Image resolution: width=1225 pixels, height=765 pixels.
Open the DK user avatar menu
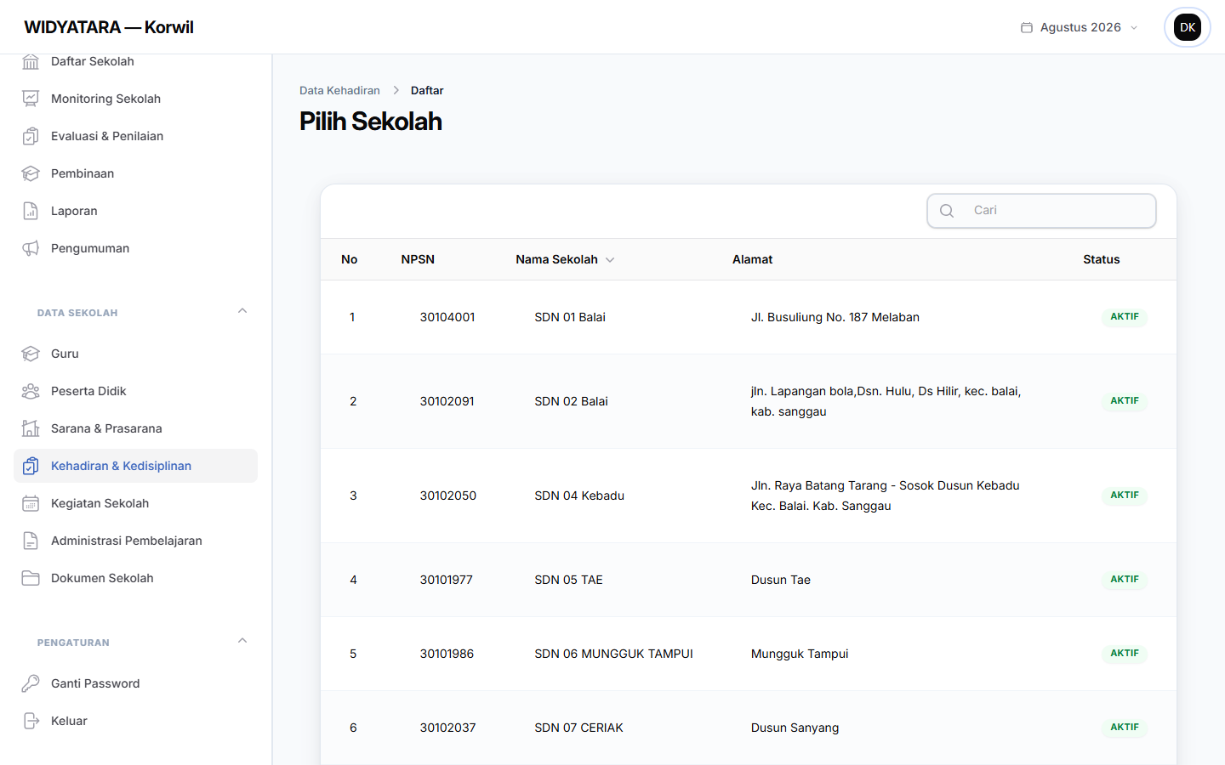pos(1187,27)
